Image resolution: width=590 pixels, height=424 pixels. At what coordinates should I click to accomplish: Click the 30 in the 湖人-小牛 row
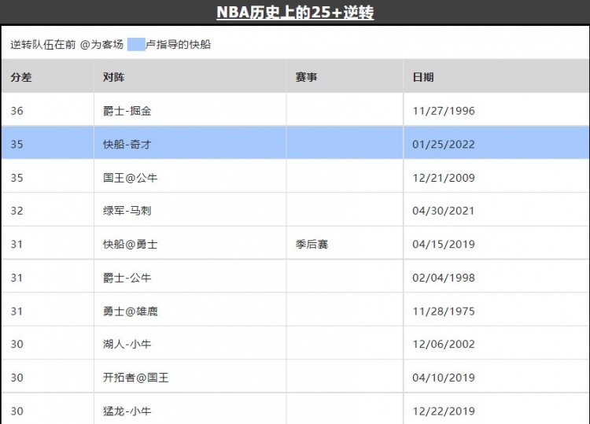[17, 344]
